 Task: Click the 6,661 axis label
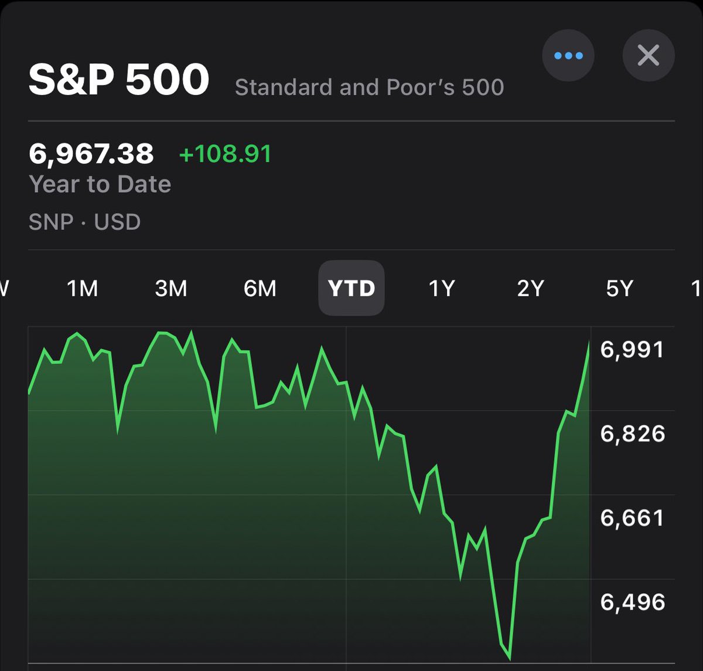(633, 518)
